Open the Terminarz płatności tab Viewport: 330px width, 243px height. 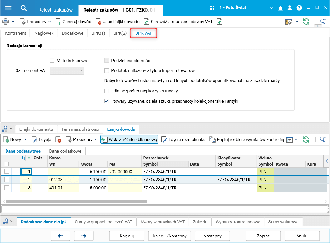pos(80,129)
